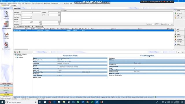This screenshot has width=185, height=104.
Task: Open the Windows menu
Action: coord(66,3)
